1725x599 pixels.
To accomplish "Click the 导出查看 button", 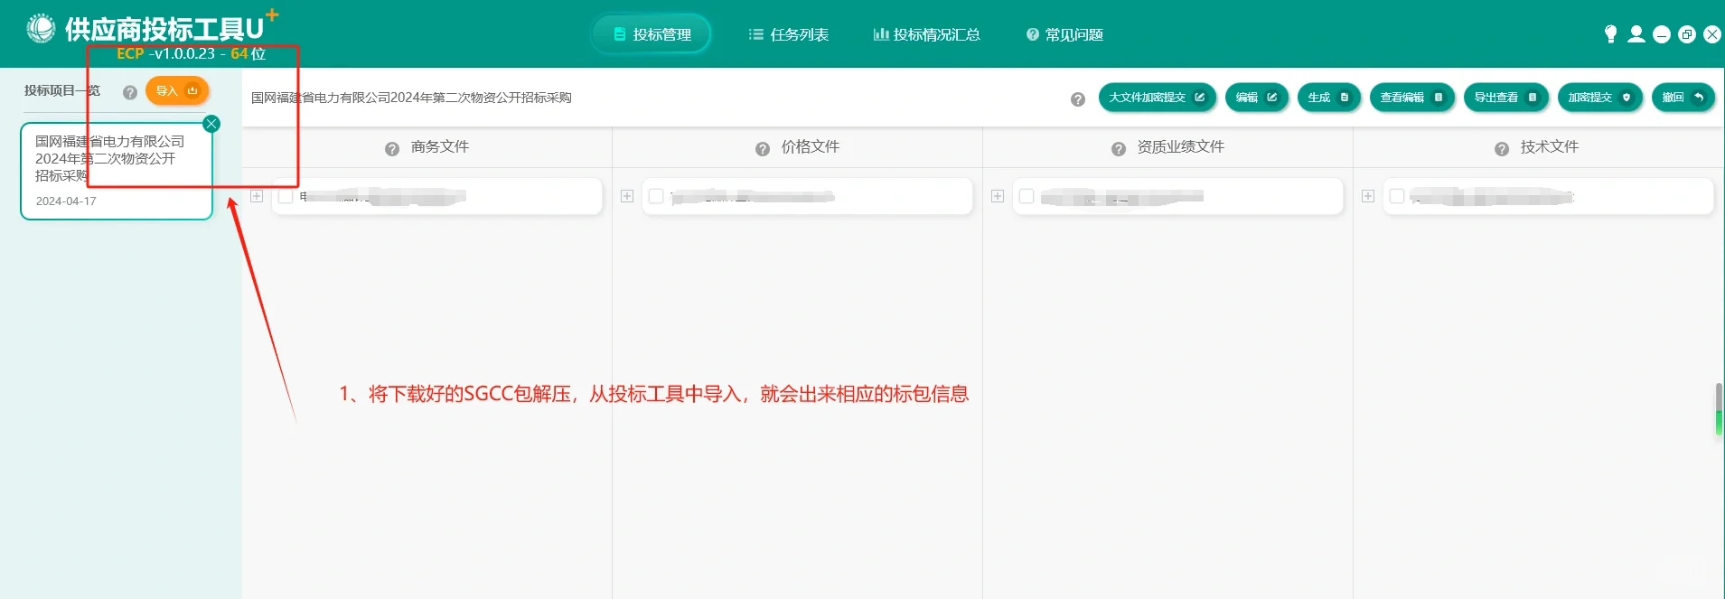I will 1506,98.
